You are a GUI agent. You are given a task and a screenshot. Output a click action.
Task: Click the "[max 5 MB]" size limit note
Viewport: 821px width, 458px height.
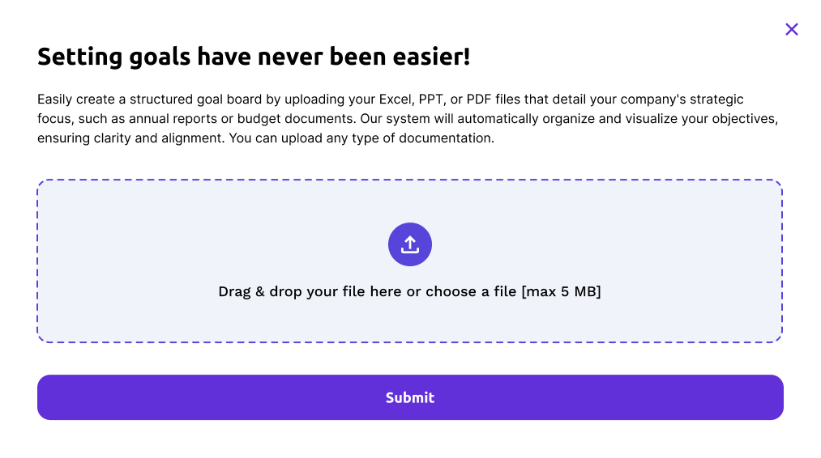click(x=561, y=291)
